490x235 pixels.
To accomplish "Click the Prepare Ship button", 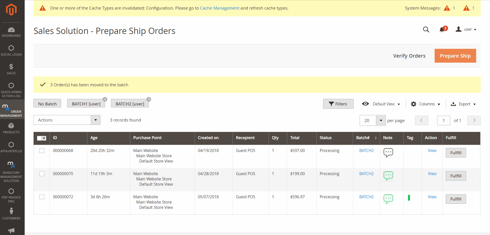I will click(455, 56).
